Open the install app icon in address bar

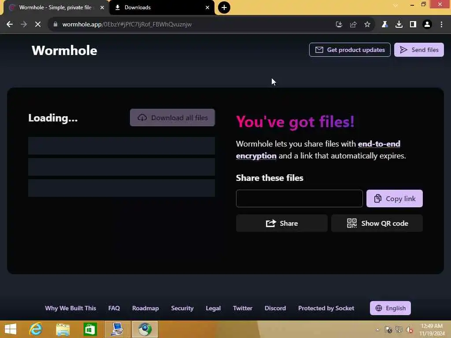[x=339, y=25]
